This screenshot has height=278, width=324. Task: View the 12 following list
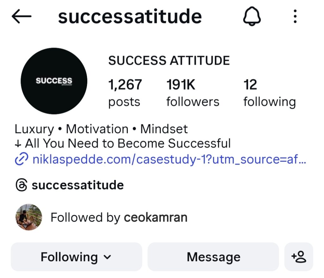point(269,93)
